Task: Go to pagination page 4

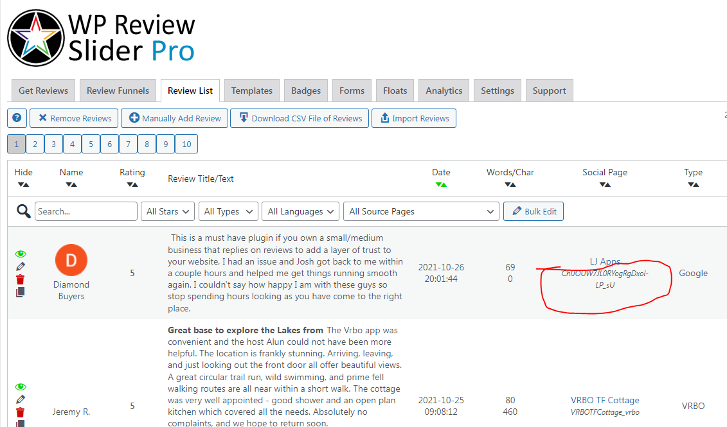Action: click(x=73, y=144)
